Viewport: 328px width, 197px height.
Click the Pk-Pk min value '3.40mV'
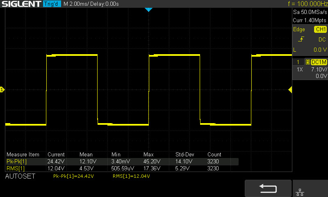point(121,162)
